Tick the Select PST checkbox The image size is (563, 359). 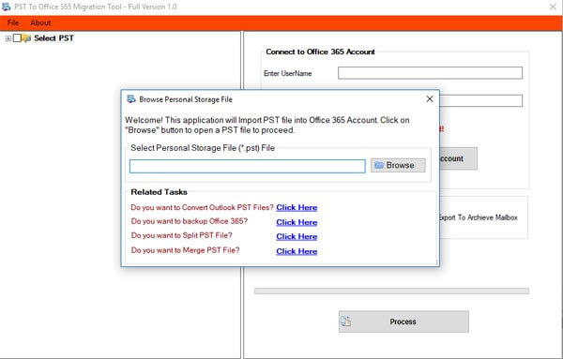tap(17, 38)
